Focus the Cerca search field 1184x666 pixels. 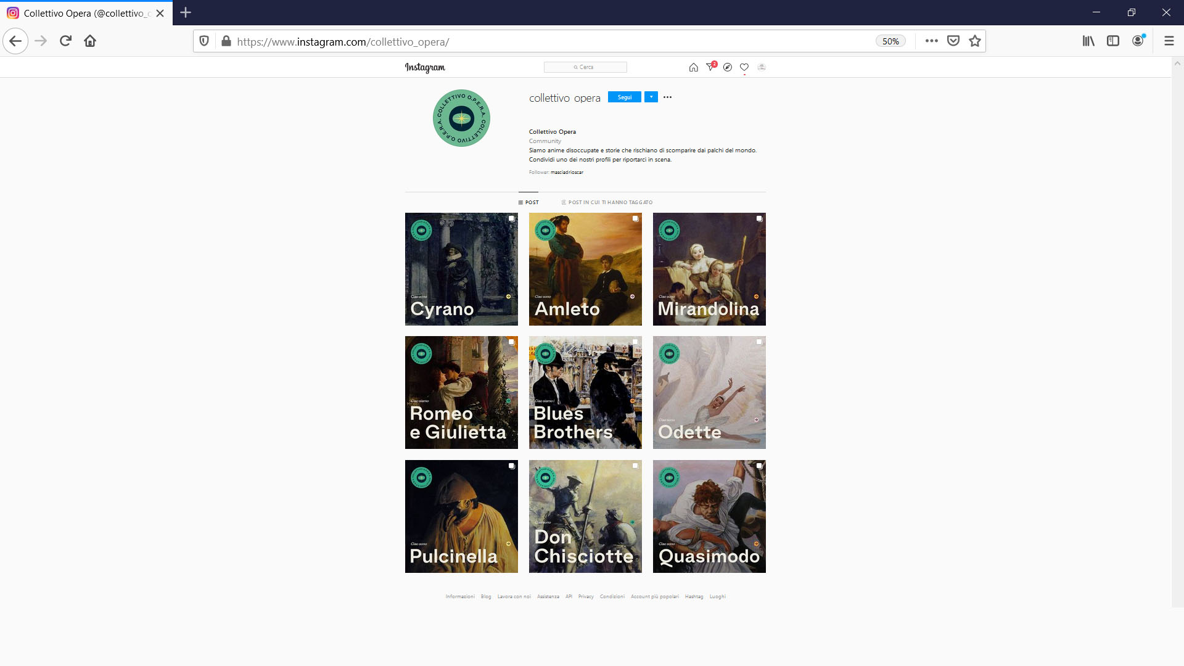pos(585,67)
